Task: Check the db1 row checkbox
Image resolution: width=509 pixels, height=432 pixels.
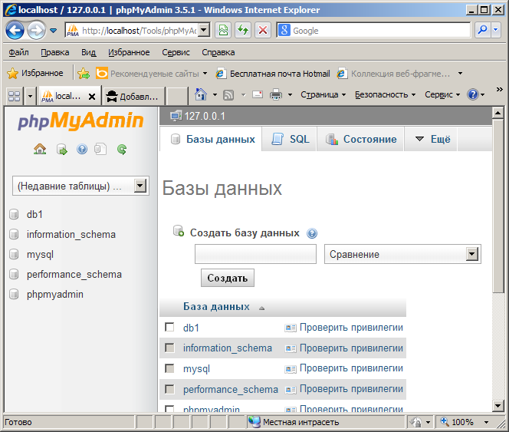Action: coord(169,327)
